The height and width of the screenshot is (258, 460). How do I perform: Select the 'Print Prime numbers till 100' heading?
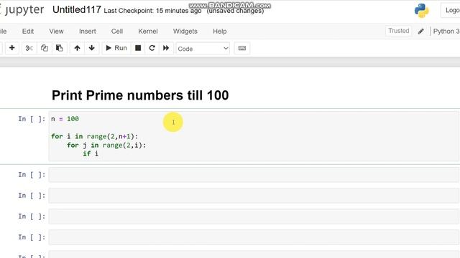140,95
